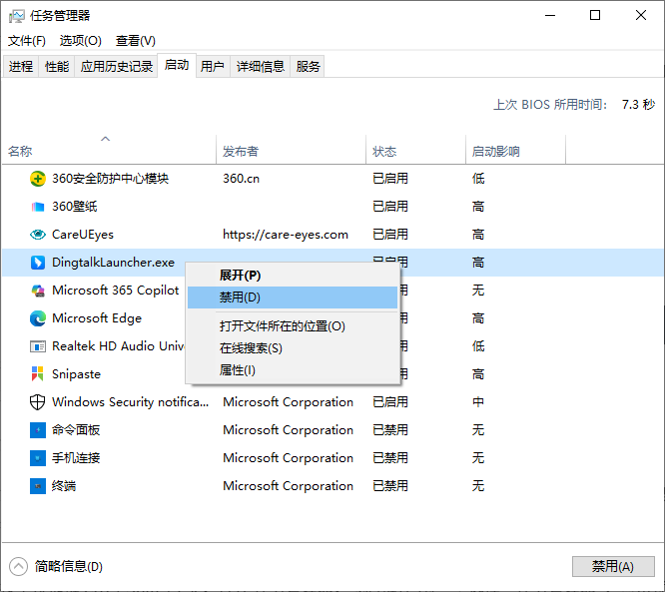Image resolution: width=665 pixels, height=592 pixels.
Task: Select the Microsoft Edge row name
Action: tap(97, 318)
